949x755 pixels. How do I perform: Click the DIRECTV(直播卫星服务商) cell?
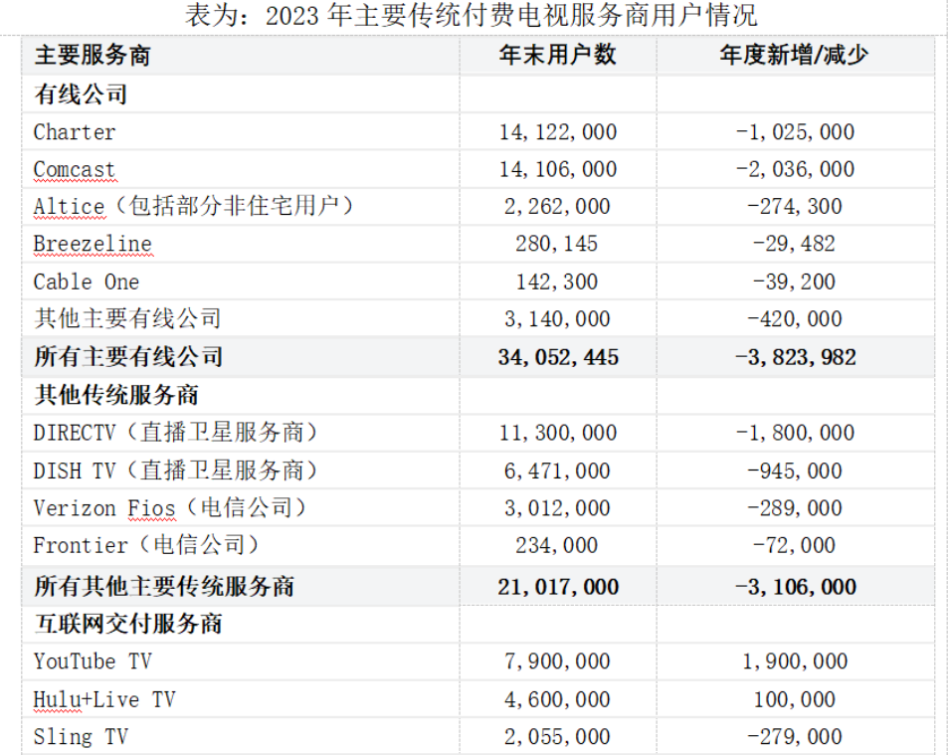pos(175,433)
